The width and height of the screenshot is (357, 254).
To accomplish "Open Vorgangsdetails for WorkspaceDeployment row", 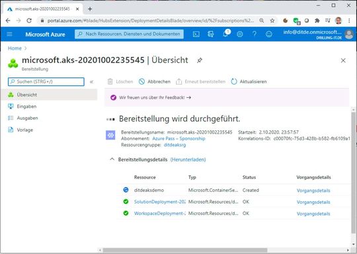I will coord(313,214).
